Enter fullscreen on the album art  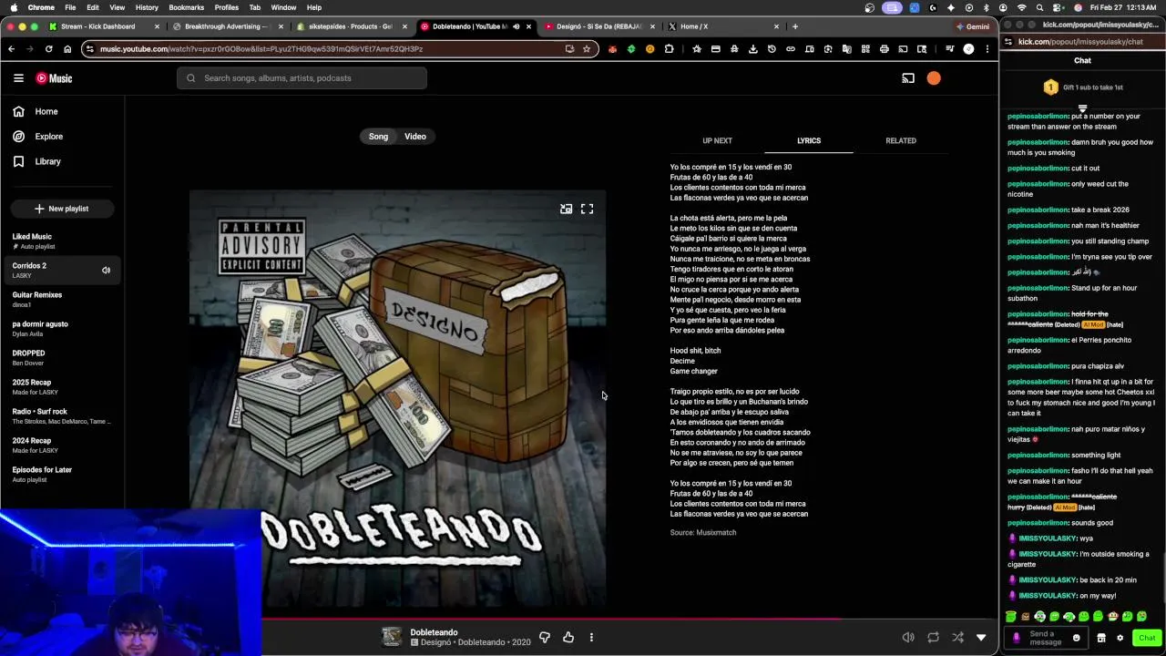click(588, 209)
